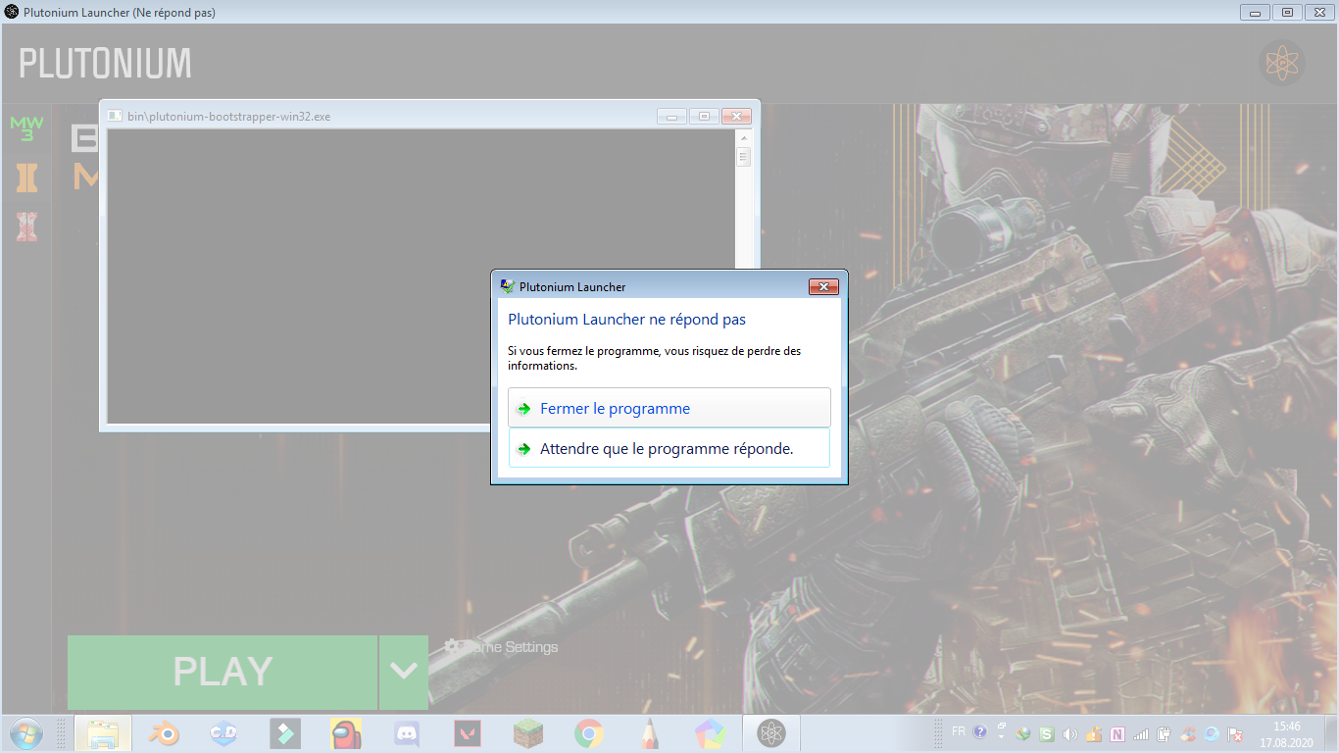Click the blue circle tray icon
This screenshot has height=753, width=1339.
coord(1212,733)
